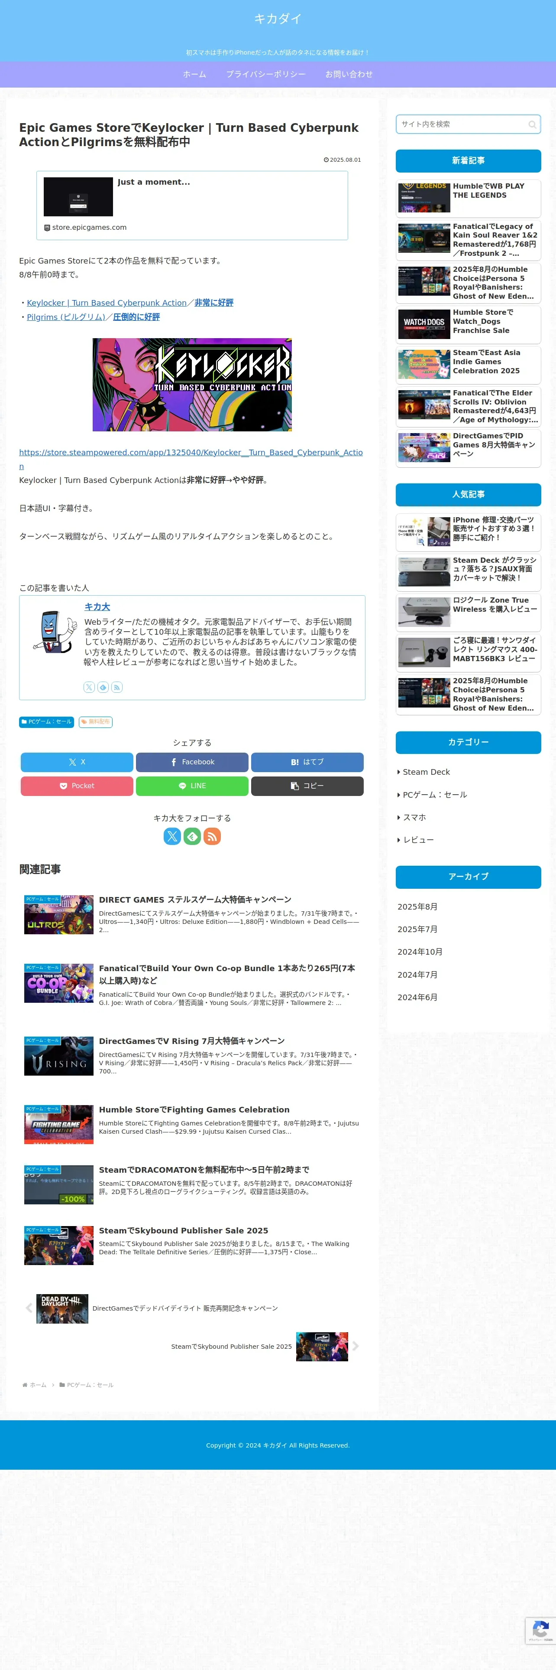Open the store.epicgames.com link card

[192, 205]
